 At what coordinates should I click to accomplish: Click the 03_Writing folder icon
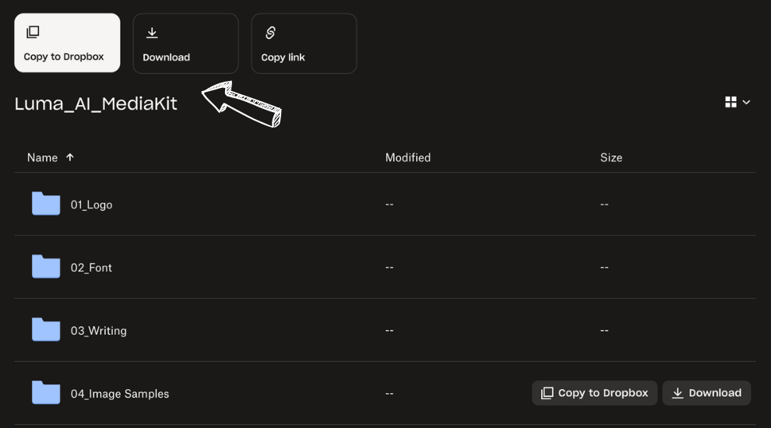[x=46, y=330]
